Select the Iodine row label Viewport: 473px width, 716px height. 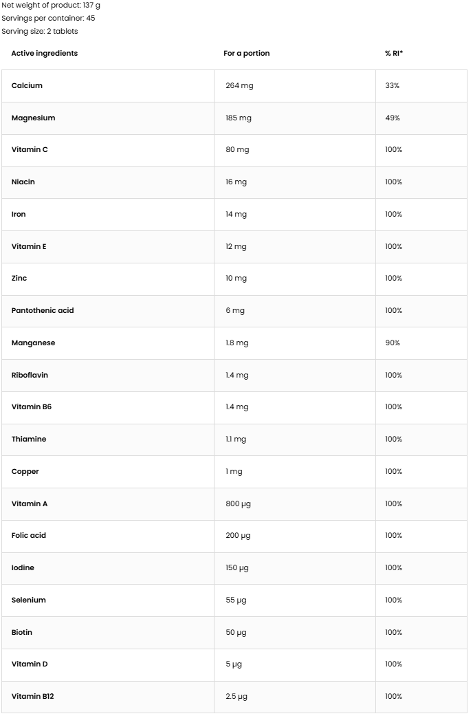pyautogui.click(x=23, y=568)
